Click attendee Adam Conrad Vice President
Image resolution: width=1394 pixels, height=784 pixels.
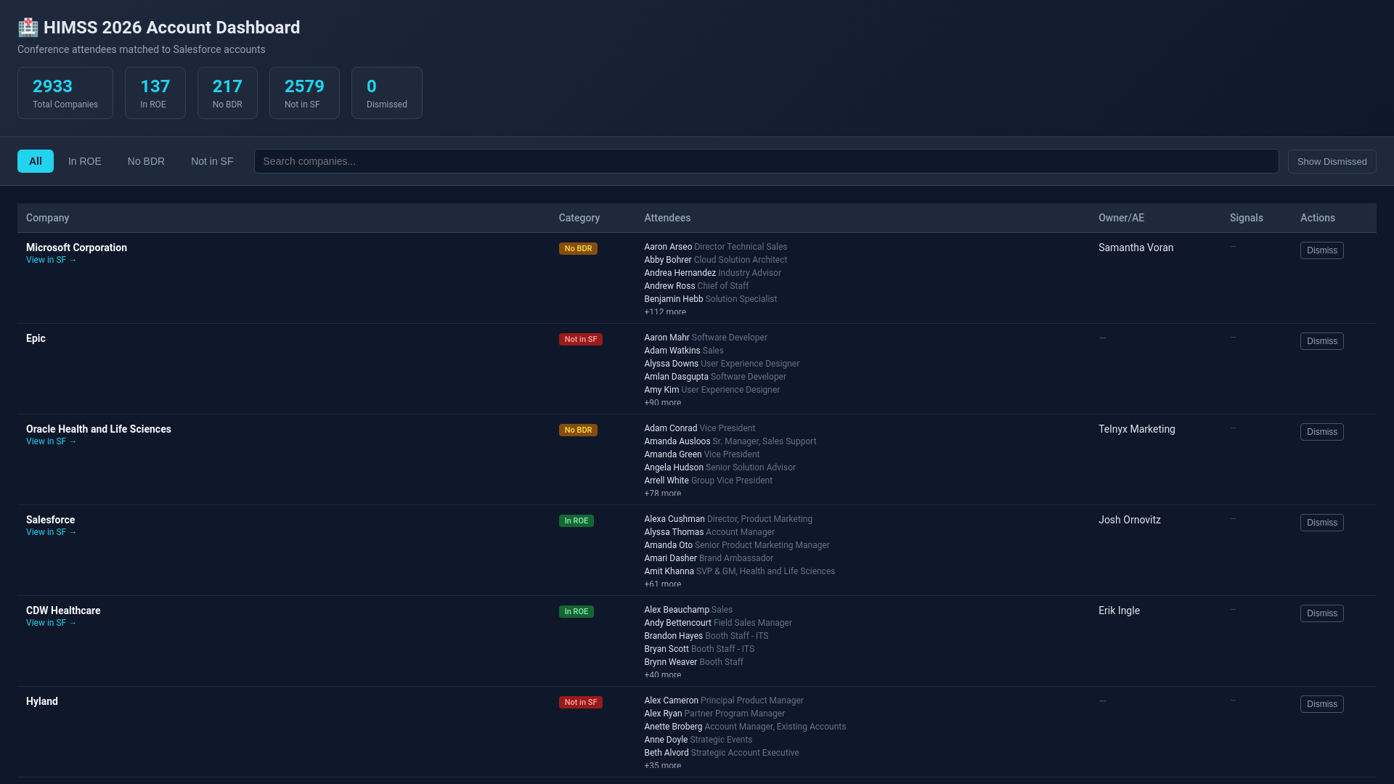point(699,428)
